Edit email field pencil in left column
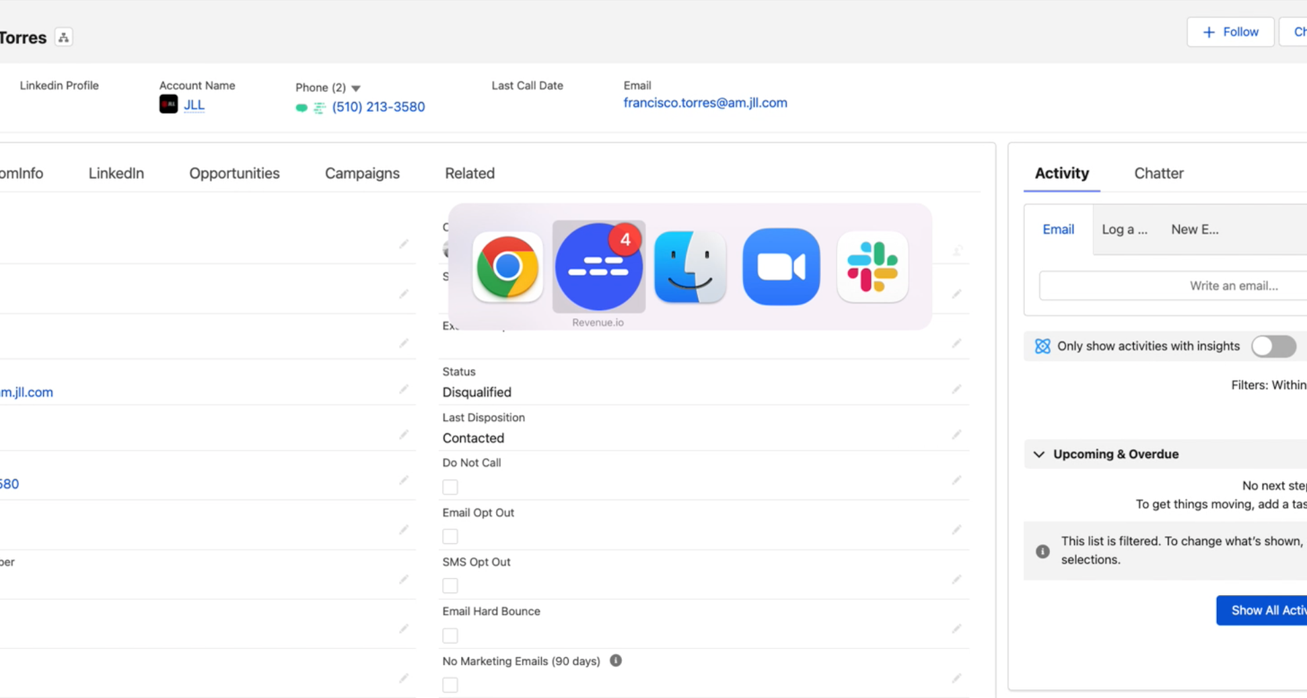This screenshot has width=1307, height=698. click(x=403, y=389)
